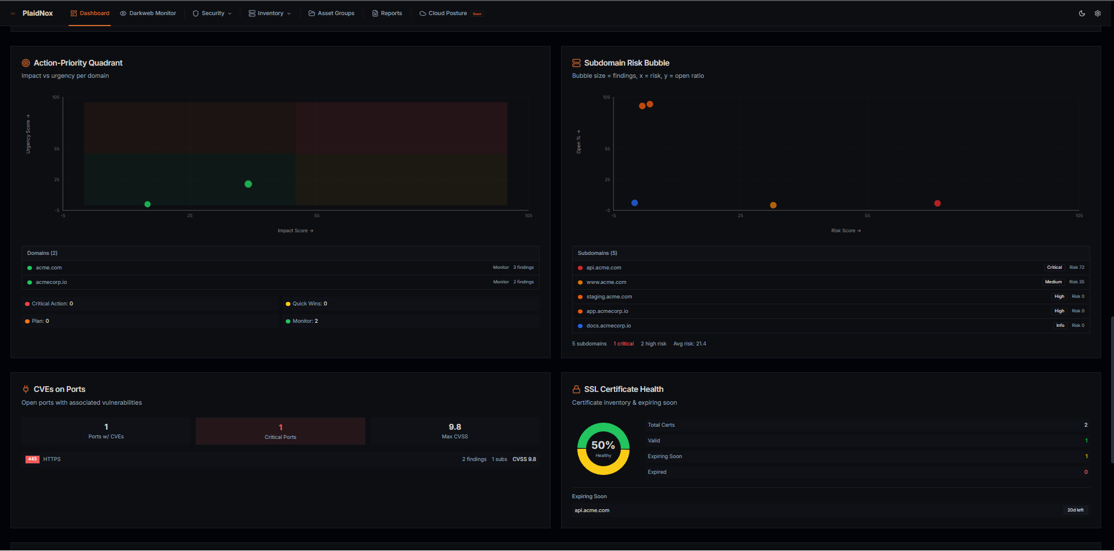Image resolution: width=1114 pixels, height=551 pixels.
Task: Toggle dark mode with the moon icon
Action: [1081, 13]
